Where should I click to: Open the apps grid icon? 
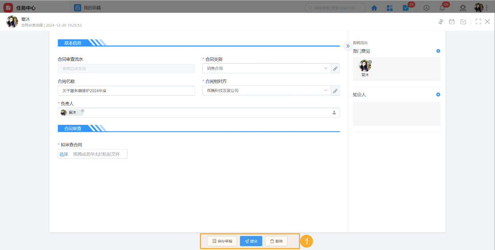coord(390,8)
